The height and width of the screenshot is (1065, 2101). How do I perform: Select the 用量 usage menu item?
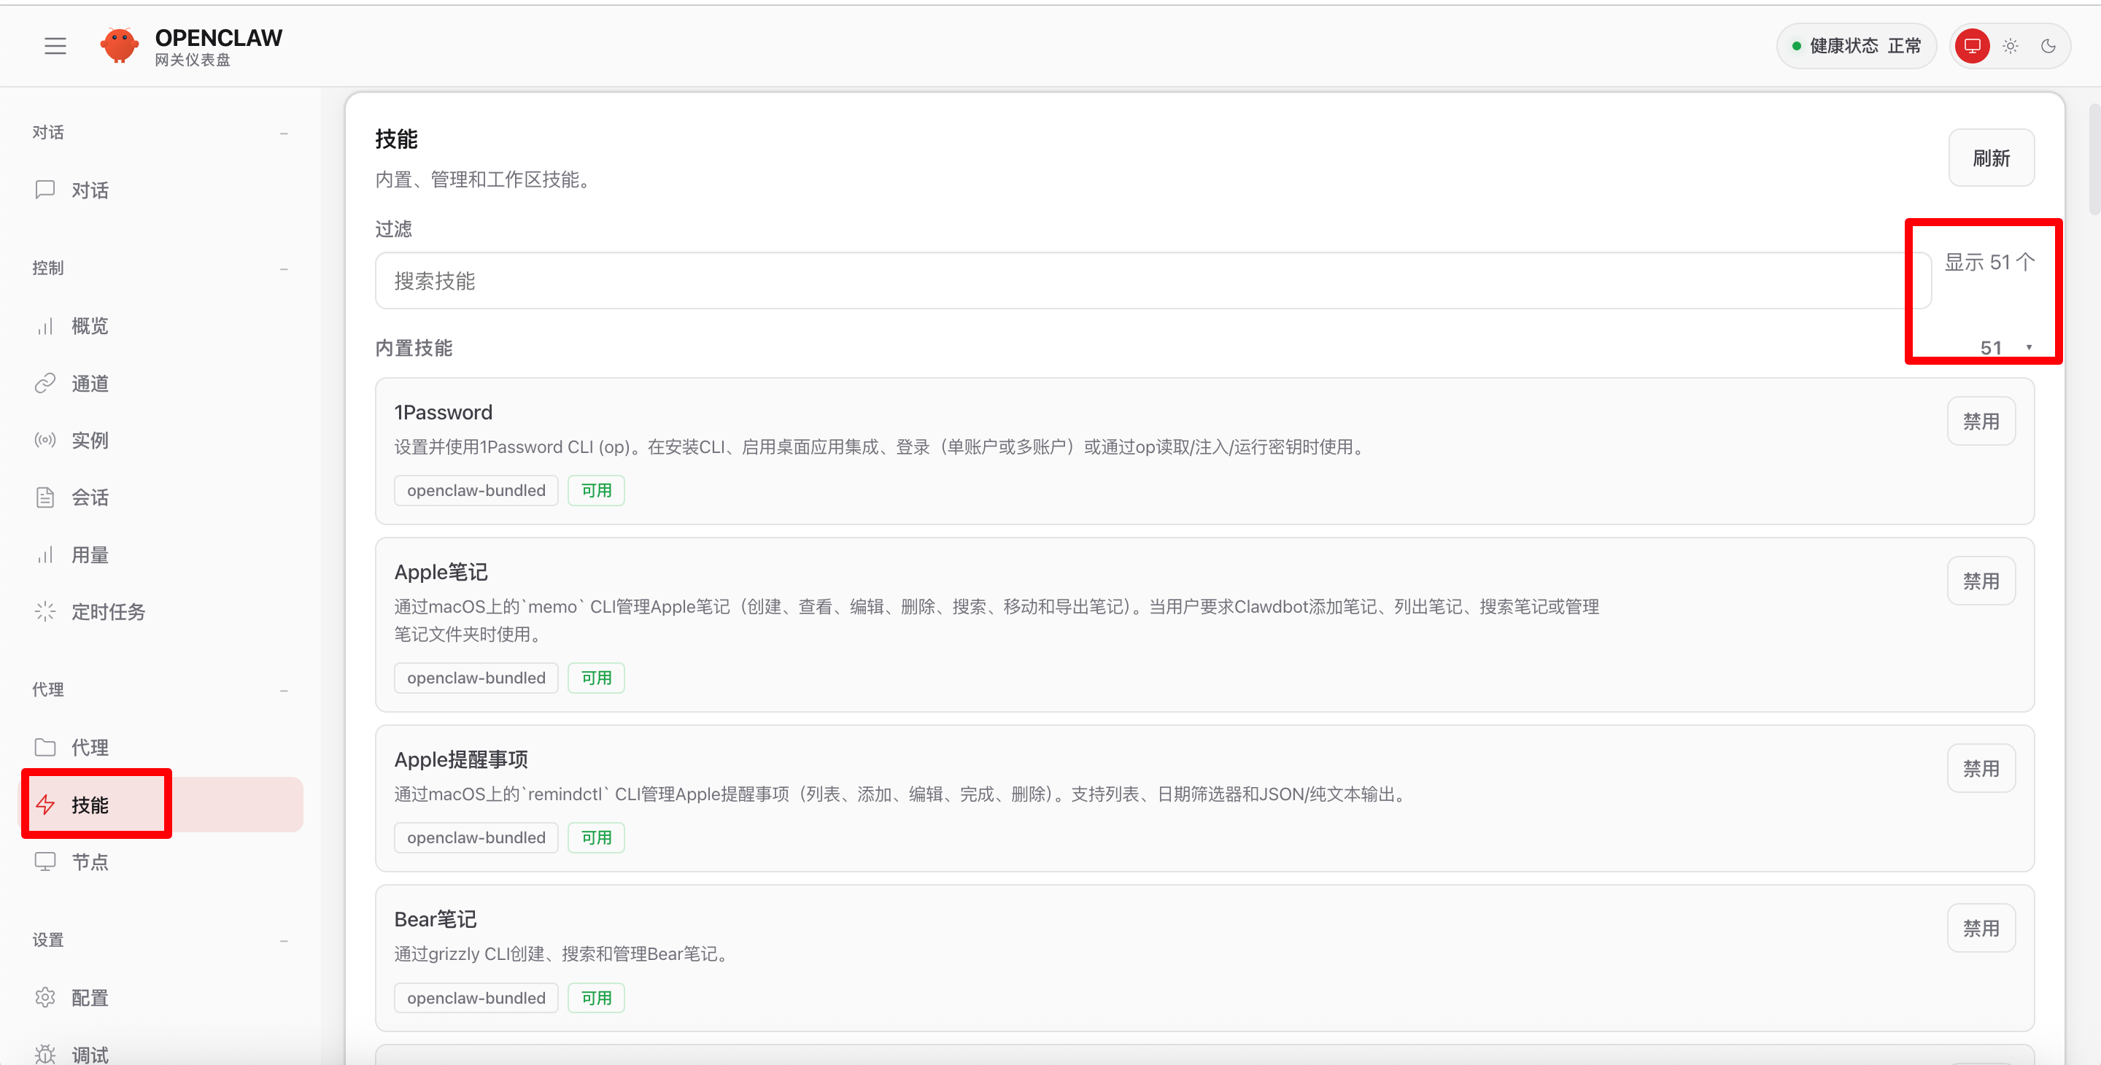point(90,554)
